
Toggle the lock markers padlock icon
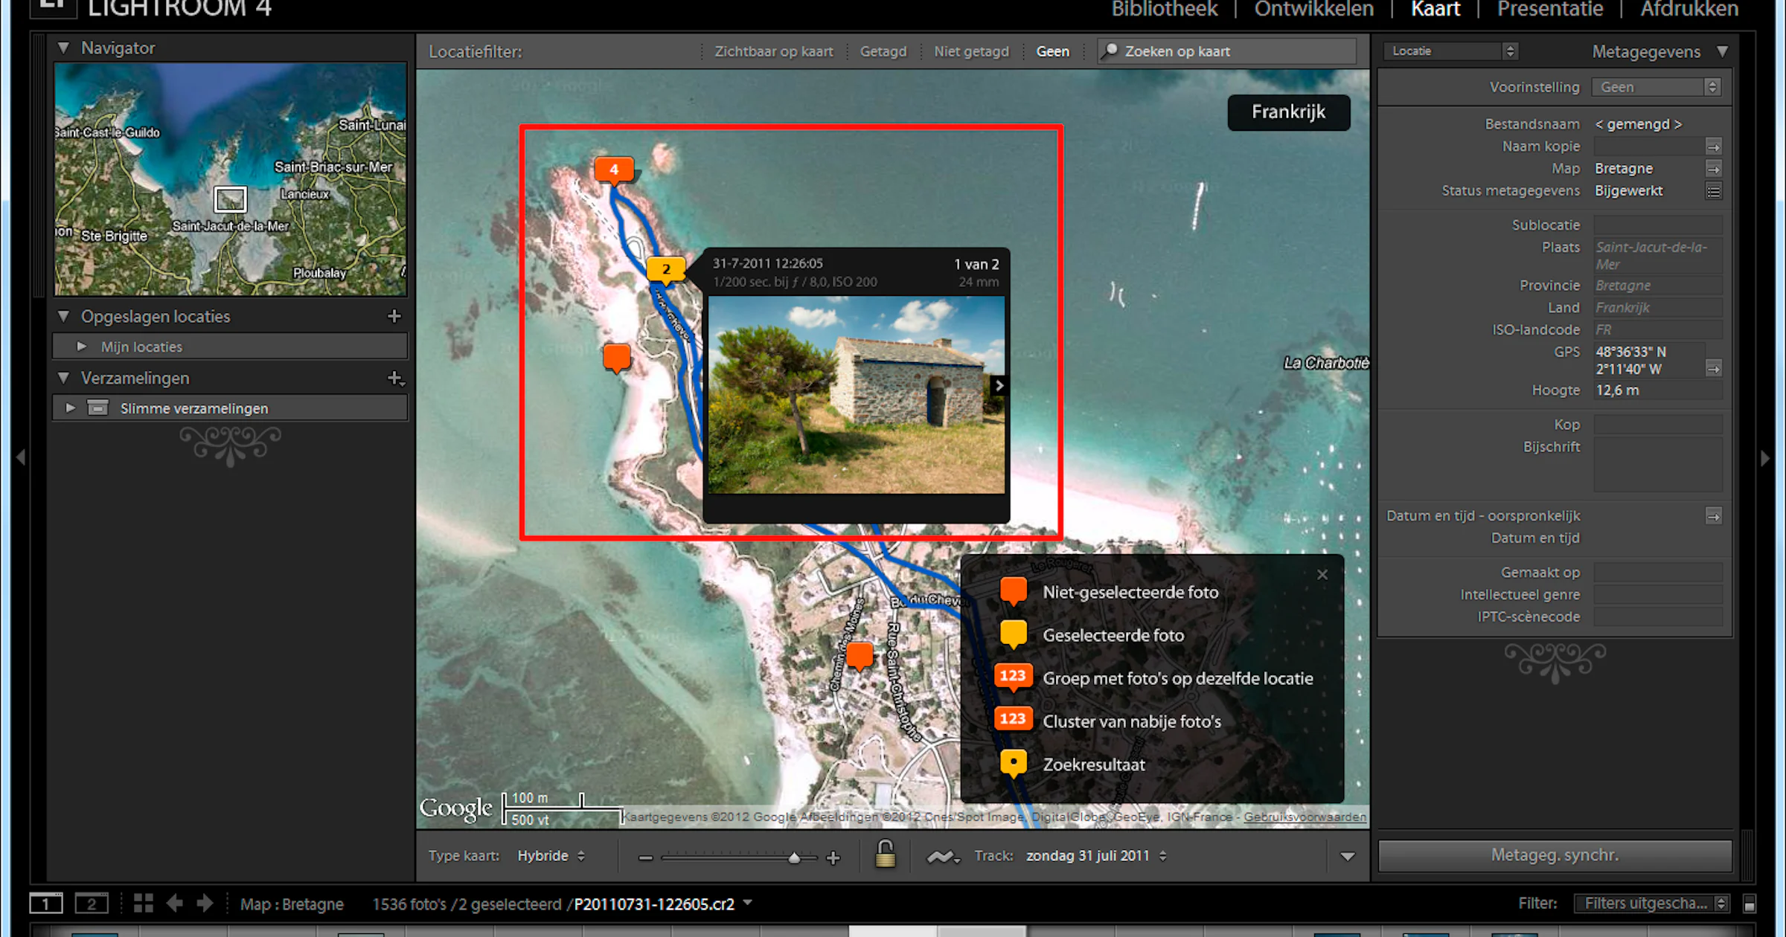(x=885, y=855)
